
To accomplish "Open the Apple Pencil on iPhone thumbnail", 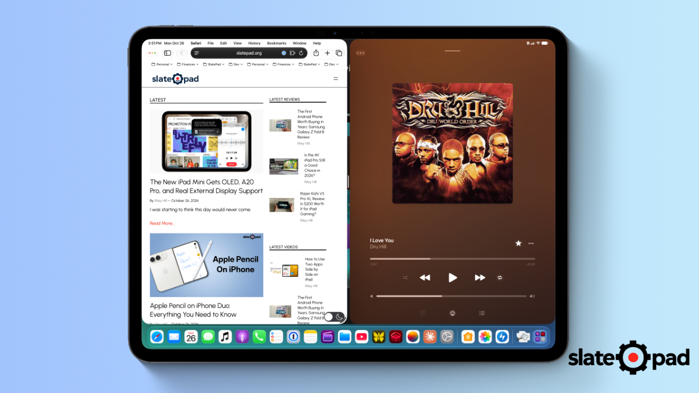I will [x=206, y=265].
